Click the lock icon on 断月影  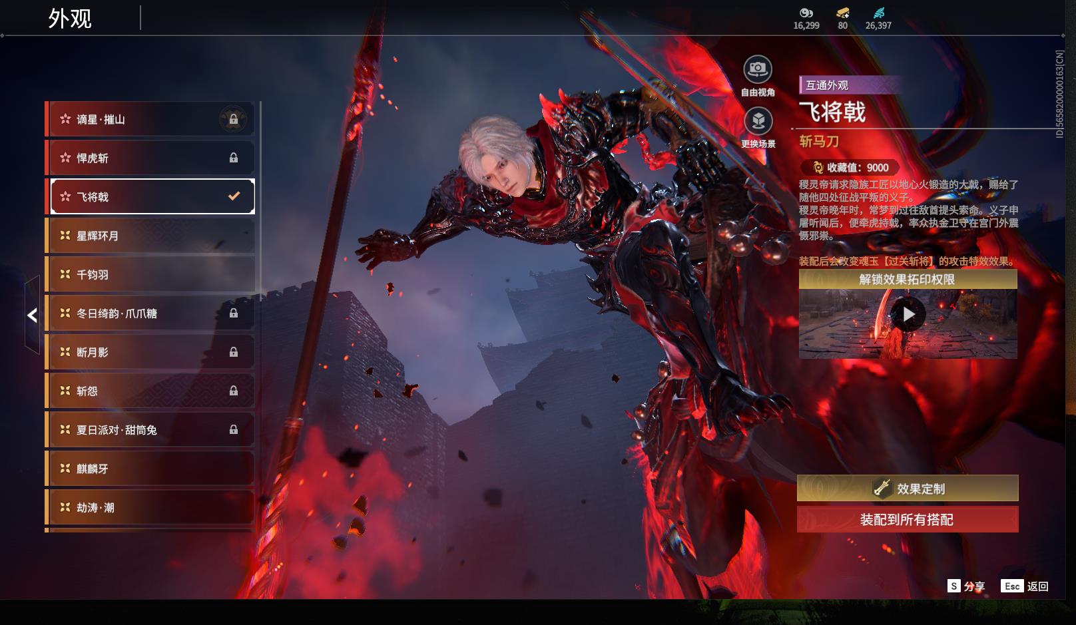(234, 352)
